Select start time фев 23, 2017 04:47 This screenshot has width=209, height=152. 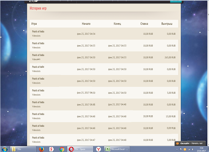click(x=86, y=140)
